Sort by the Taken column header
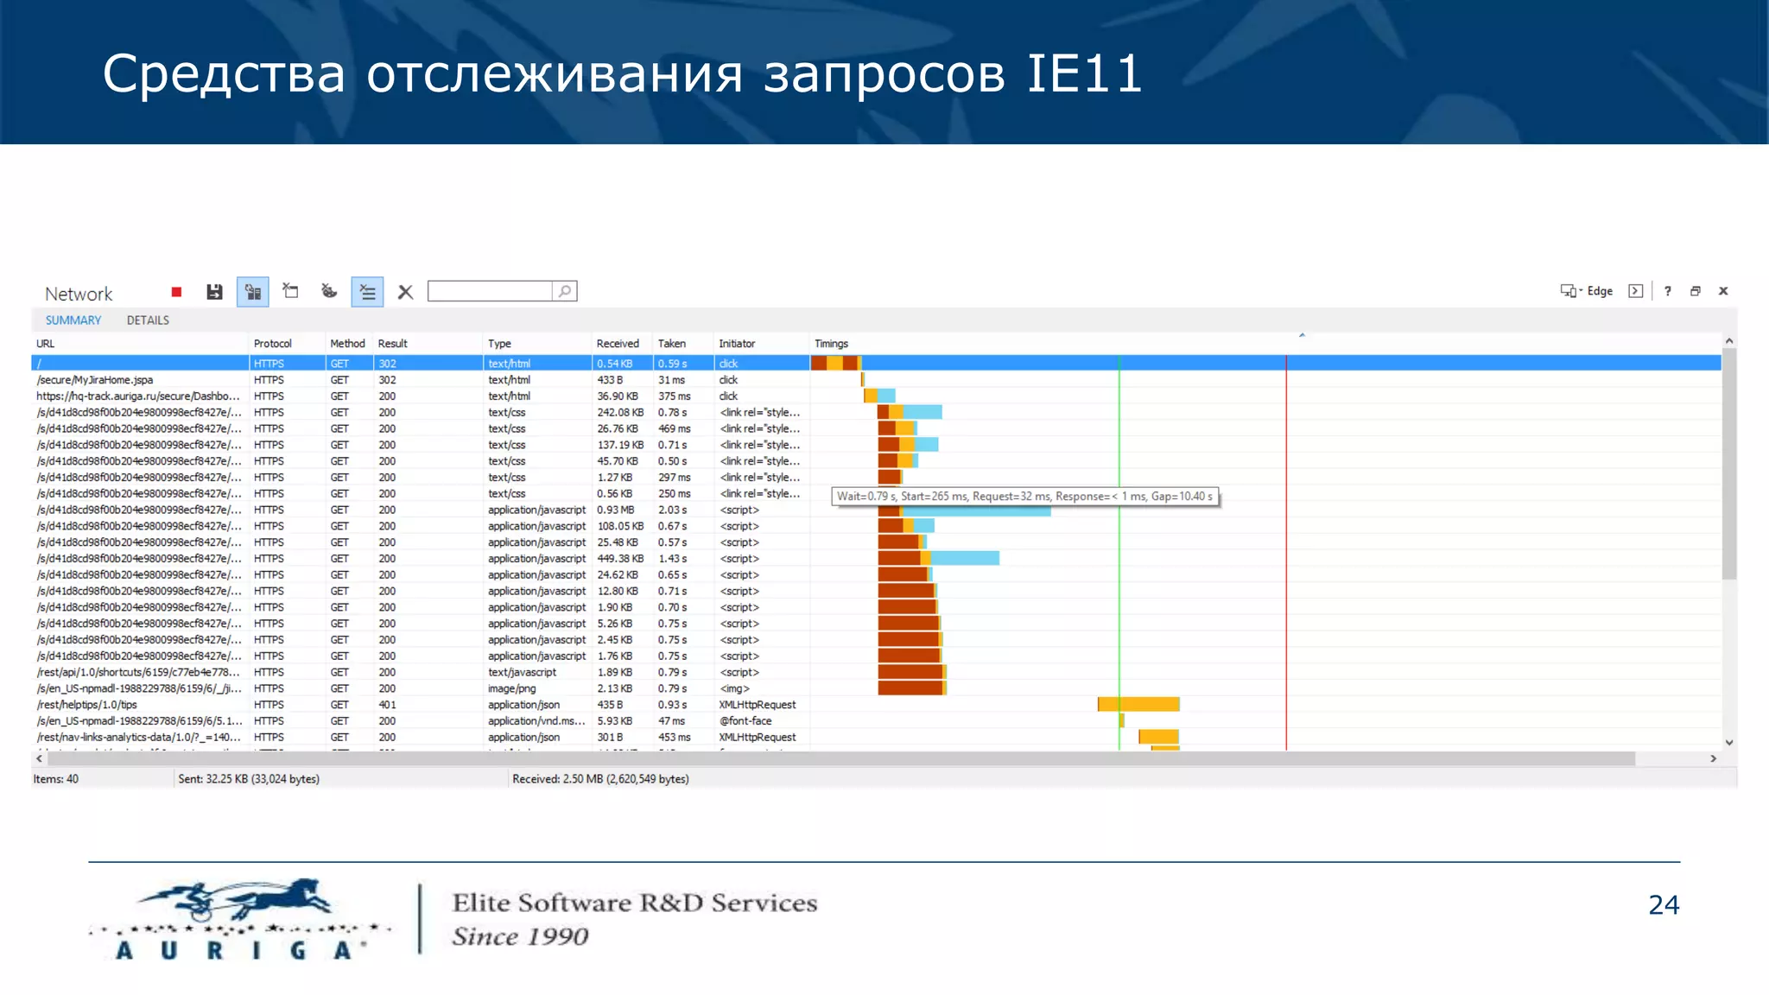This screenshot has height=995, width=1769. [x=683, y=344]
